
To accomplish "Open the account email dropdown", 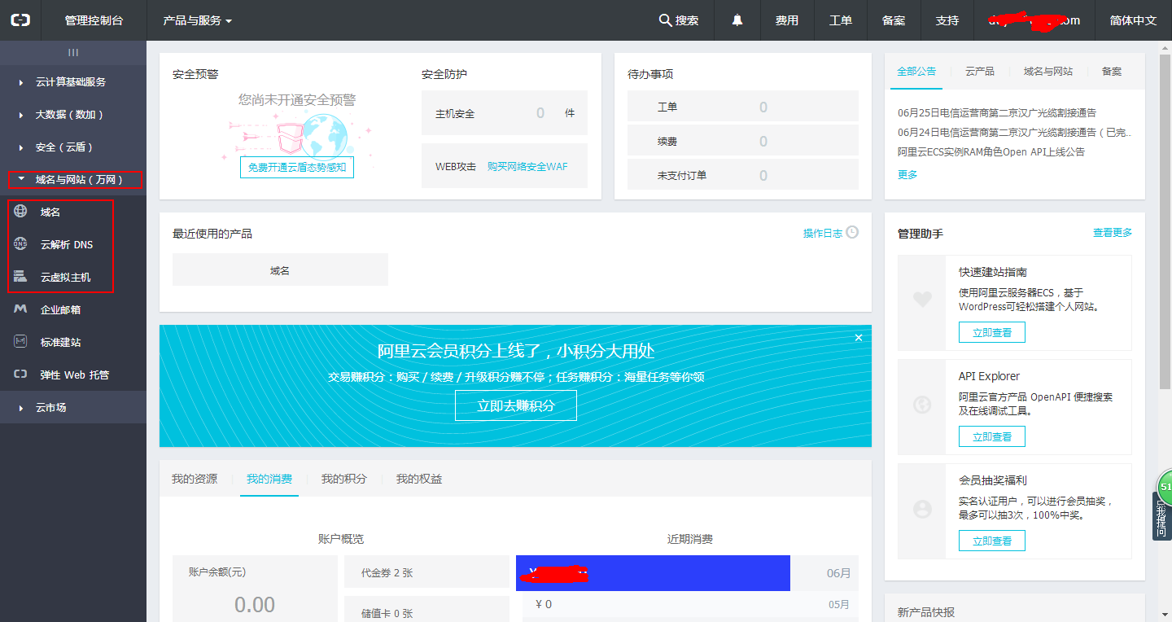I will 1034,20.
